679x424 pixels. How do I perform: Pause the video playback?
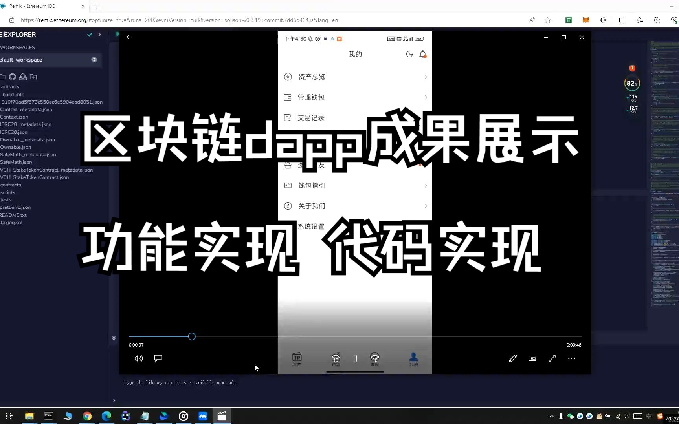[355, 358]
